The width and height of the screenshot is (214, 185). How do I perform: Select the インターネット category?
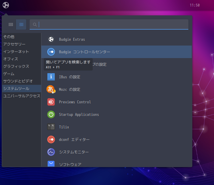(x=22, y=52)
